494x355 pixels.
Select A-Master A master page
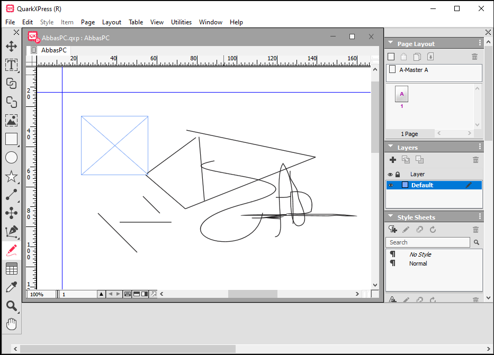click(434, 70)
